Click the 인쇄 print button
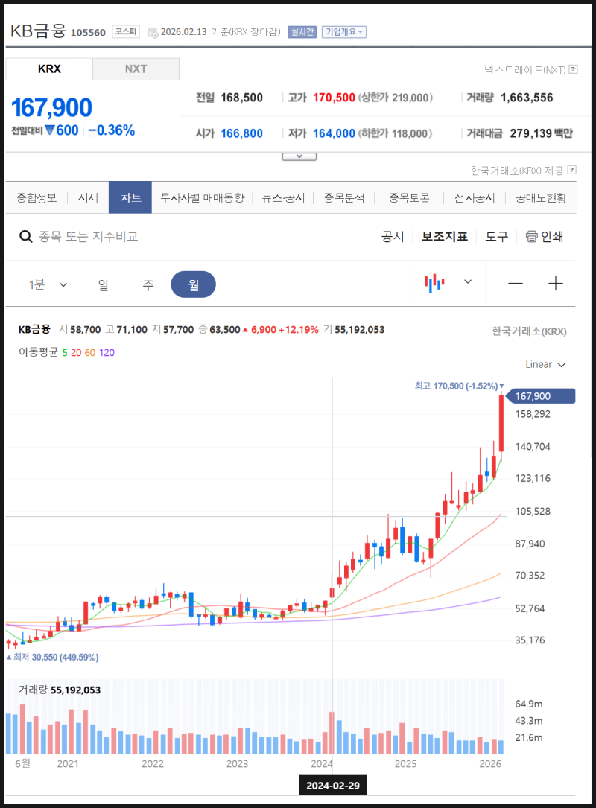Viewport: 596px width, 808px height. tap(545, 237)
